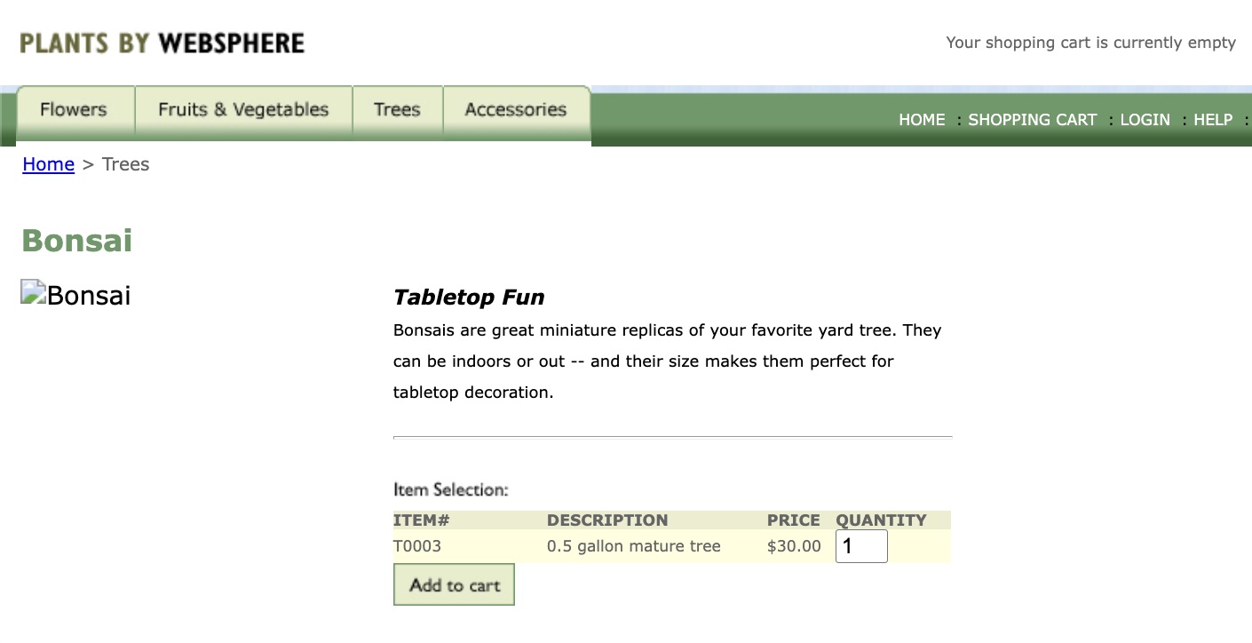Click the LOGIN link

tap(1145, 120)
